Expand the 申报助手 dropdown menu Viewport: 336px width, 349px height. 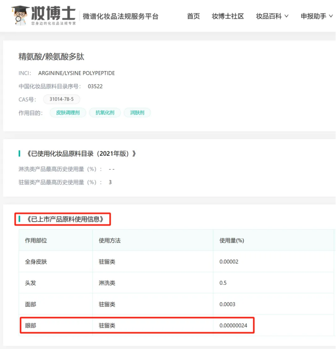tap(317, 16)
